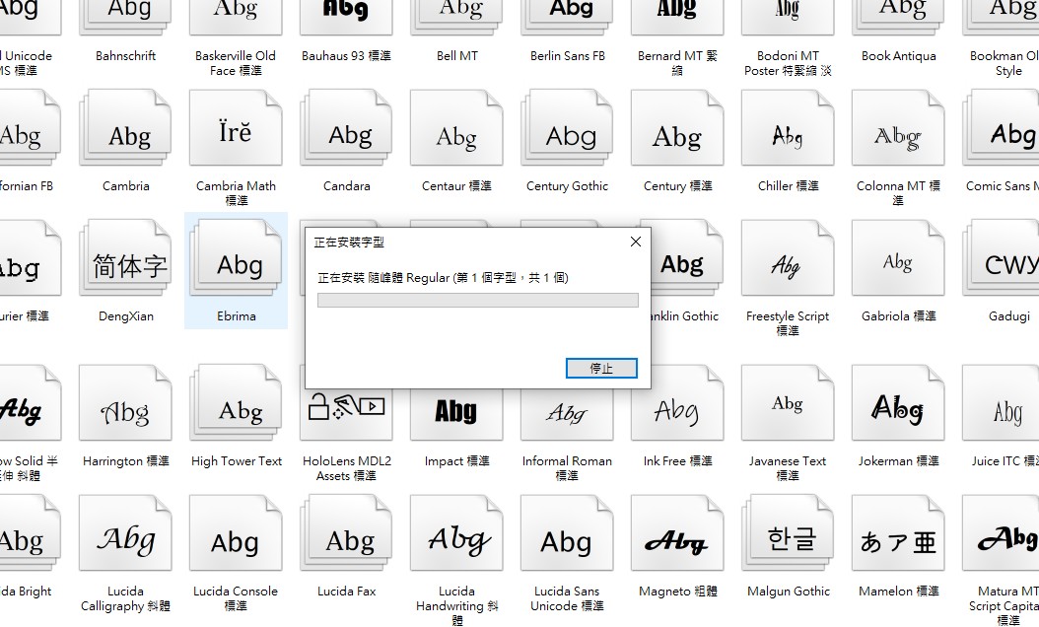This screenshot has width=1039, height=627.
Task: Select the Lucida Calligraphy font icon
Action: coord(125,533)
